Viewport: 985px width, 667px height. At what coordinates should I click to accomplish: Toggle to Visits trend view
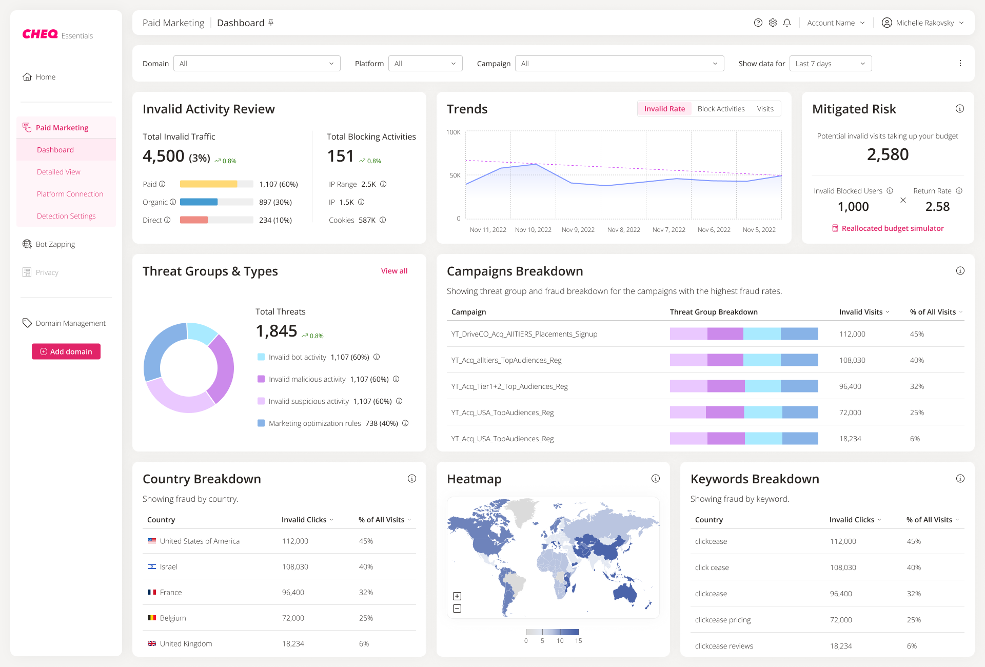pyautogui.click(x=766, y=109)
